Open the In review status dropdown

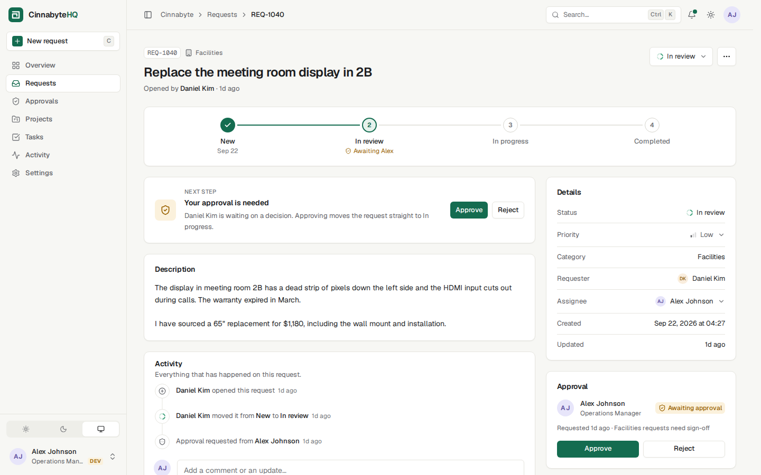tap(681, 56)
